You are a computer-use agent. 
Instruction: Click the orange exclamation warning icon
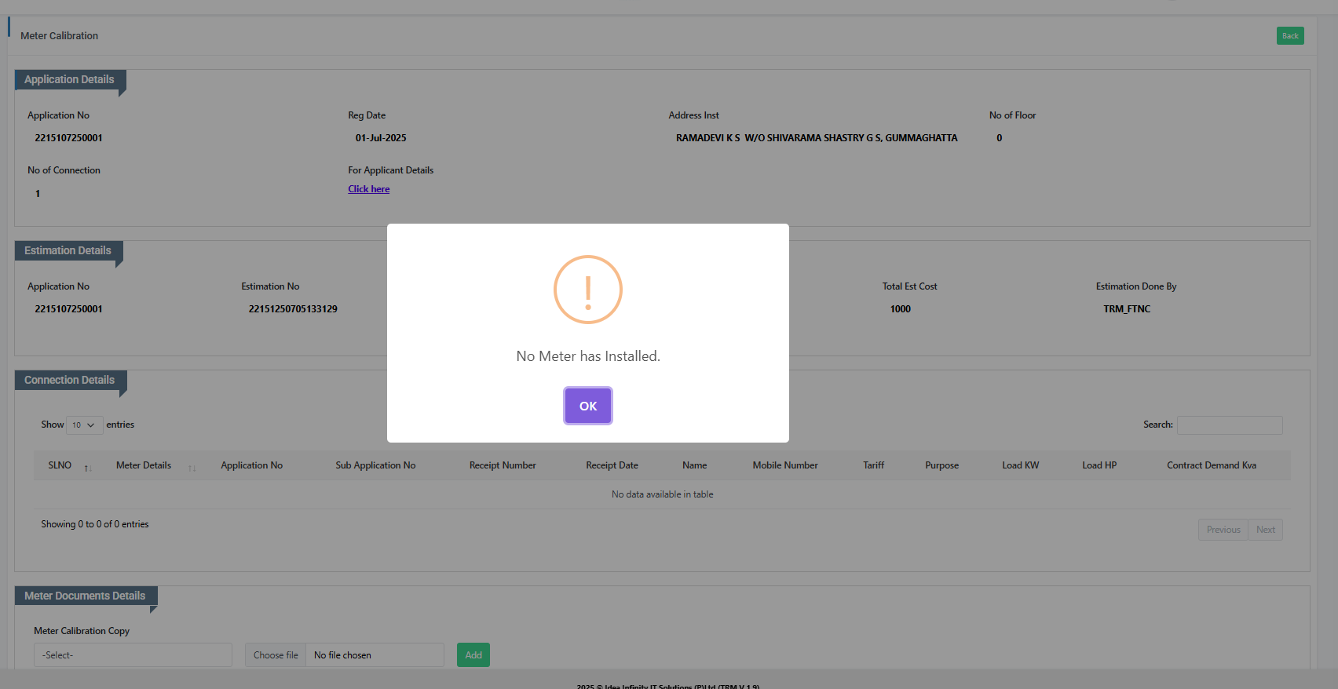(587, 290)
